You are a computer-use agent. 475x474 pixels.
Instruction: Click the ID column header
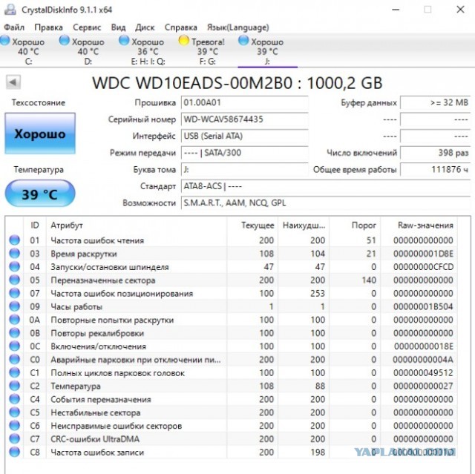click(35, 226)
